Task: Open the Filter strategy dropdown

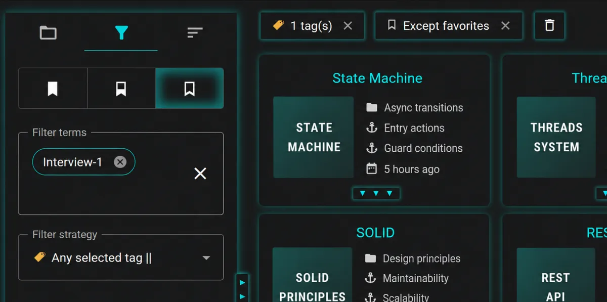Action: [121, 257]
